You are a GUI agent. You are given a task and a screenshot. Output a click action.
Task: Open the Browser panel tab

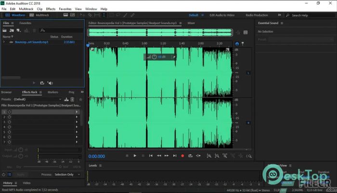tap(6, 92)
